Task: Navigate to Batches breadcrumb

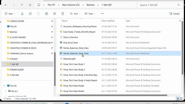Action: [x=90, y=5]
